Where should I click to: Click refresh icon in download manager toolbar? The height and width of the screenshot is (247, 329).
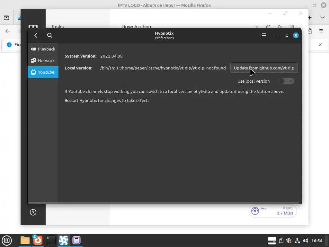pyautogui.click(x=268, y=26)
